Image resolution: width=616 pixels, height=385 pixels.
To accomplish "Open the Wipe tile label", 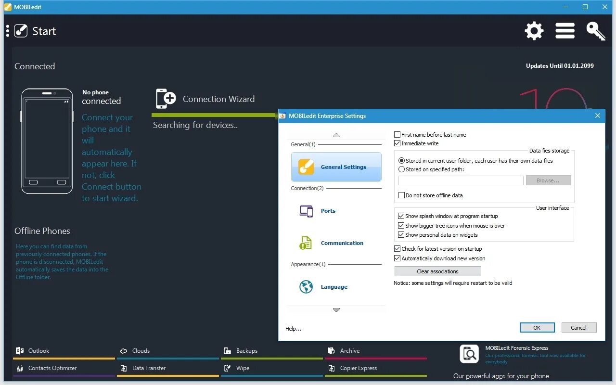I will click(x=243, y=368).
